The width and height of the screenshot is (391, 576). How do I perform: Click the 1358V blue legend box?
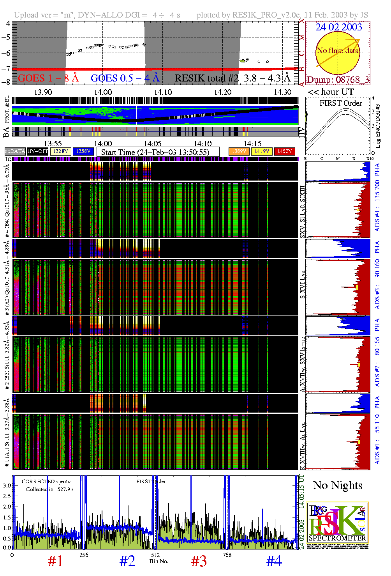point(83,151)
